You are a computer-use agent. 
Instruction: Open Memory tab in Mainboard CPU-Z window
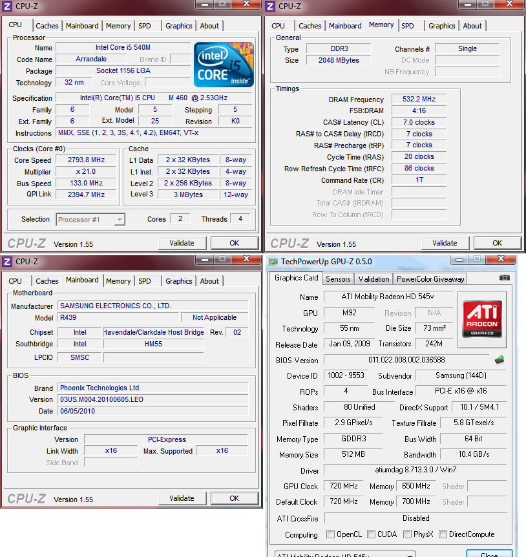click(x=118, y=281)
